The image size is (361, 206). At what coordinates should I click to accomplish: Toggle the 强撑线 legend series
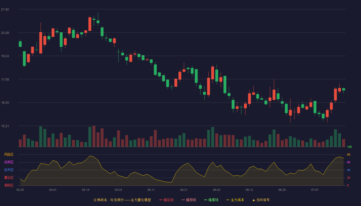pos(211,200)
